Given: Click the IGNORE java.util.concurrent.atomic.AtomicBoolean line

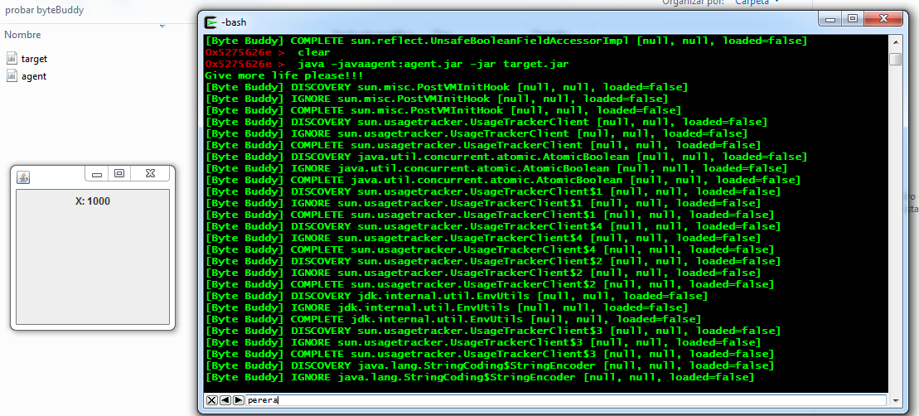Looking at the screenshot, I should pos(496,168).
